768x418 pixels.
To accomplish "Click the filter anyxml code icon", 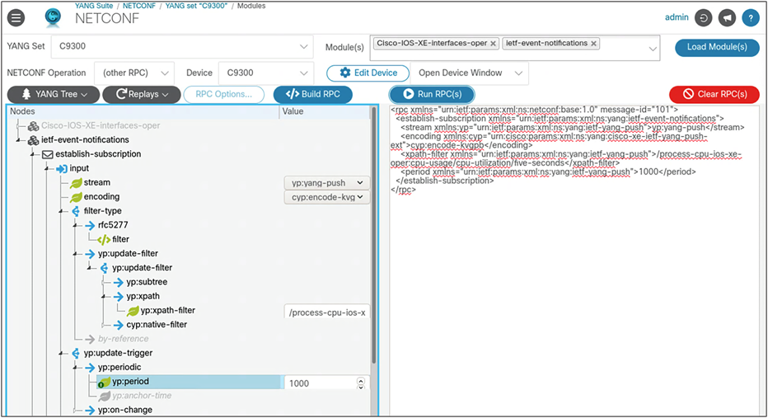I will 104,240.
